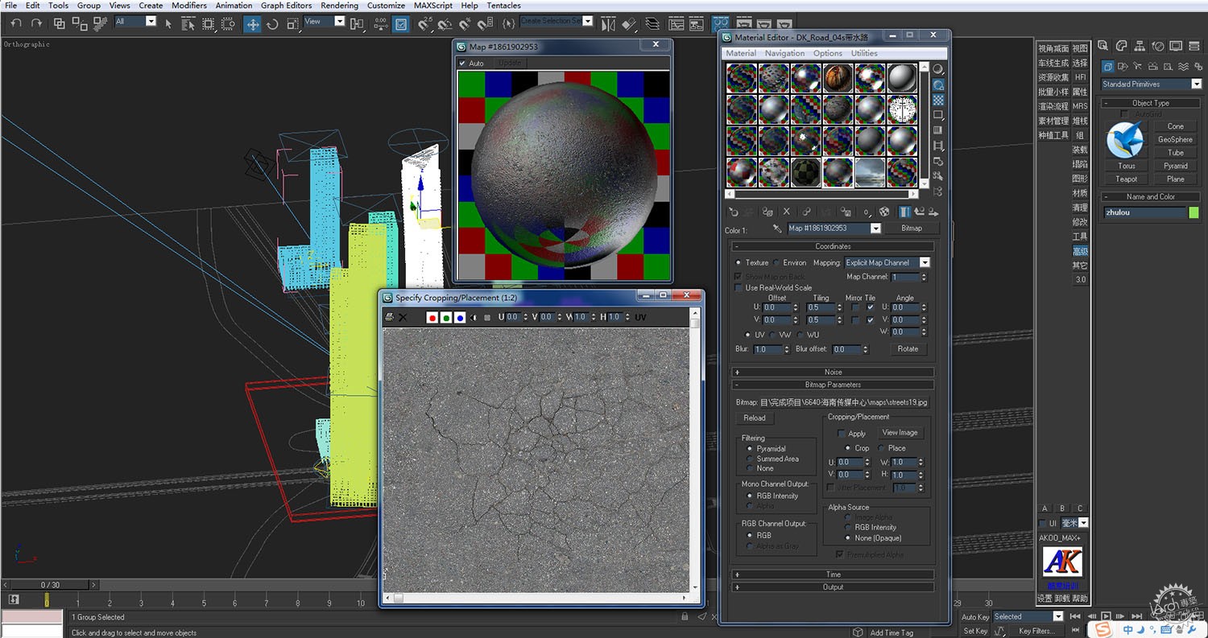Click the Bitmap type button
The height and width of the screenshot is (638, 1208).
[x=911, y=228]
